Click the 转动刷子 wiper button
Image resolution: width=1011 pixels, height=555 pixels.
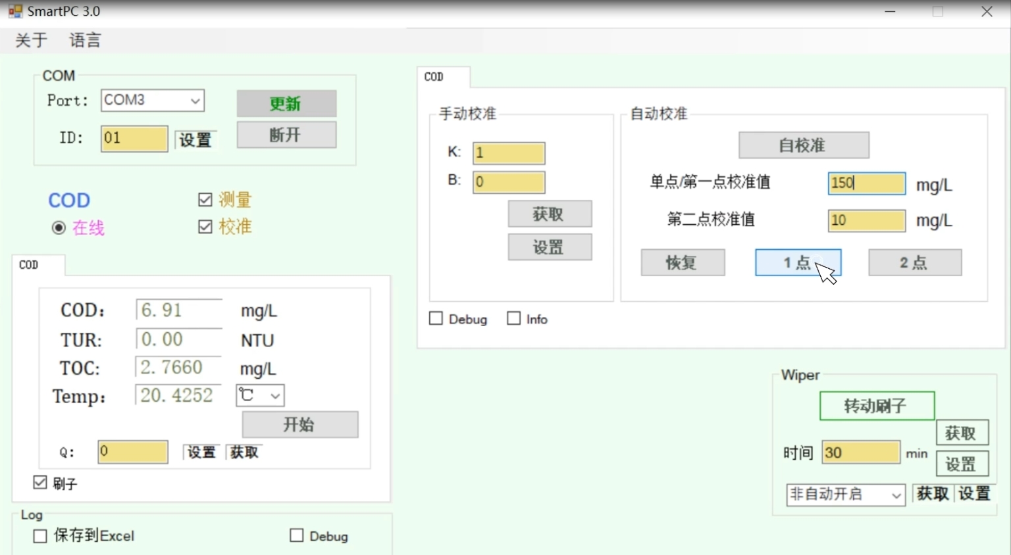click(876, 406)
